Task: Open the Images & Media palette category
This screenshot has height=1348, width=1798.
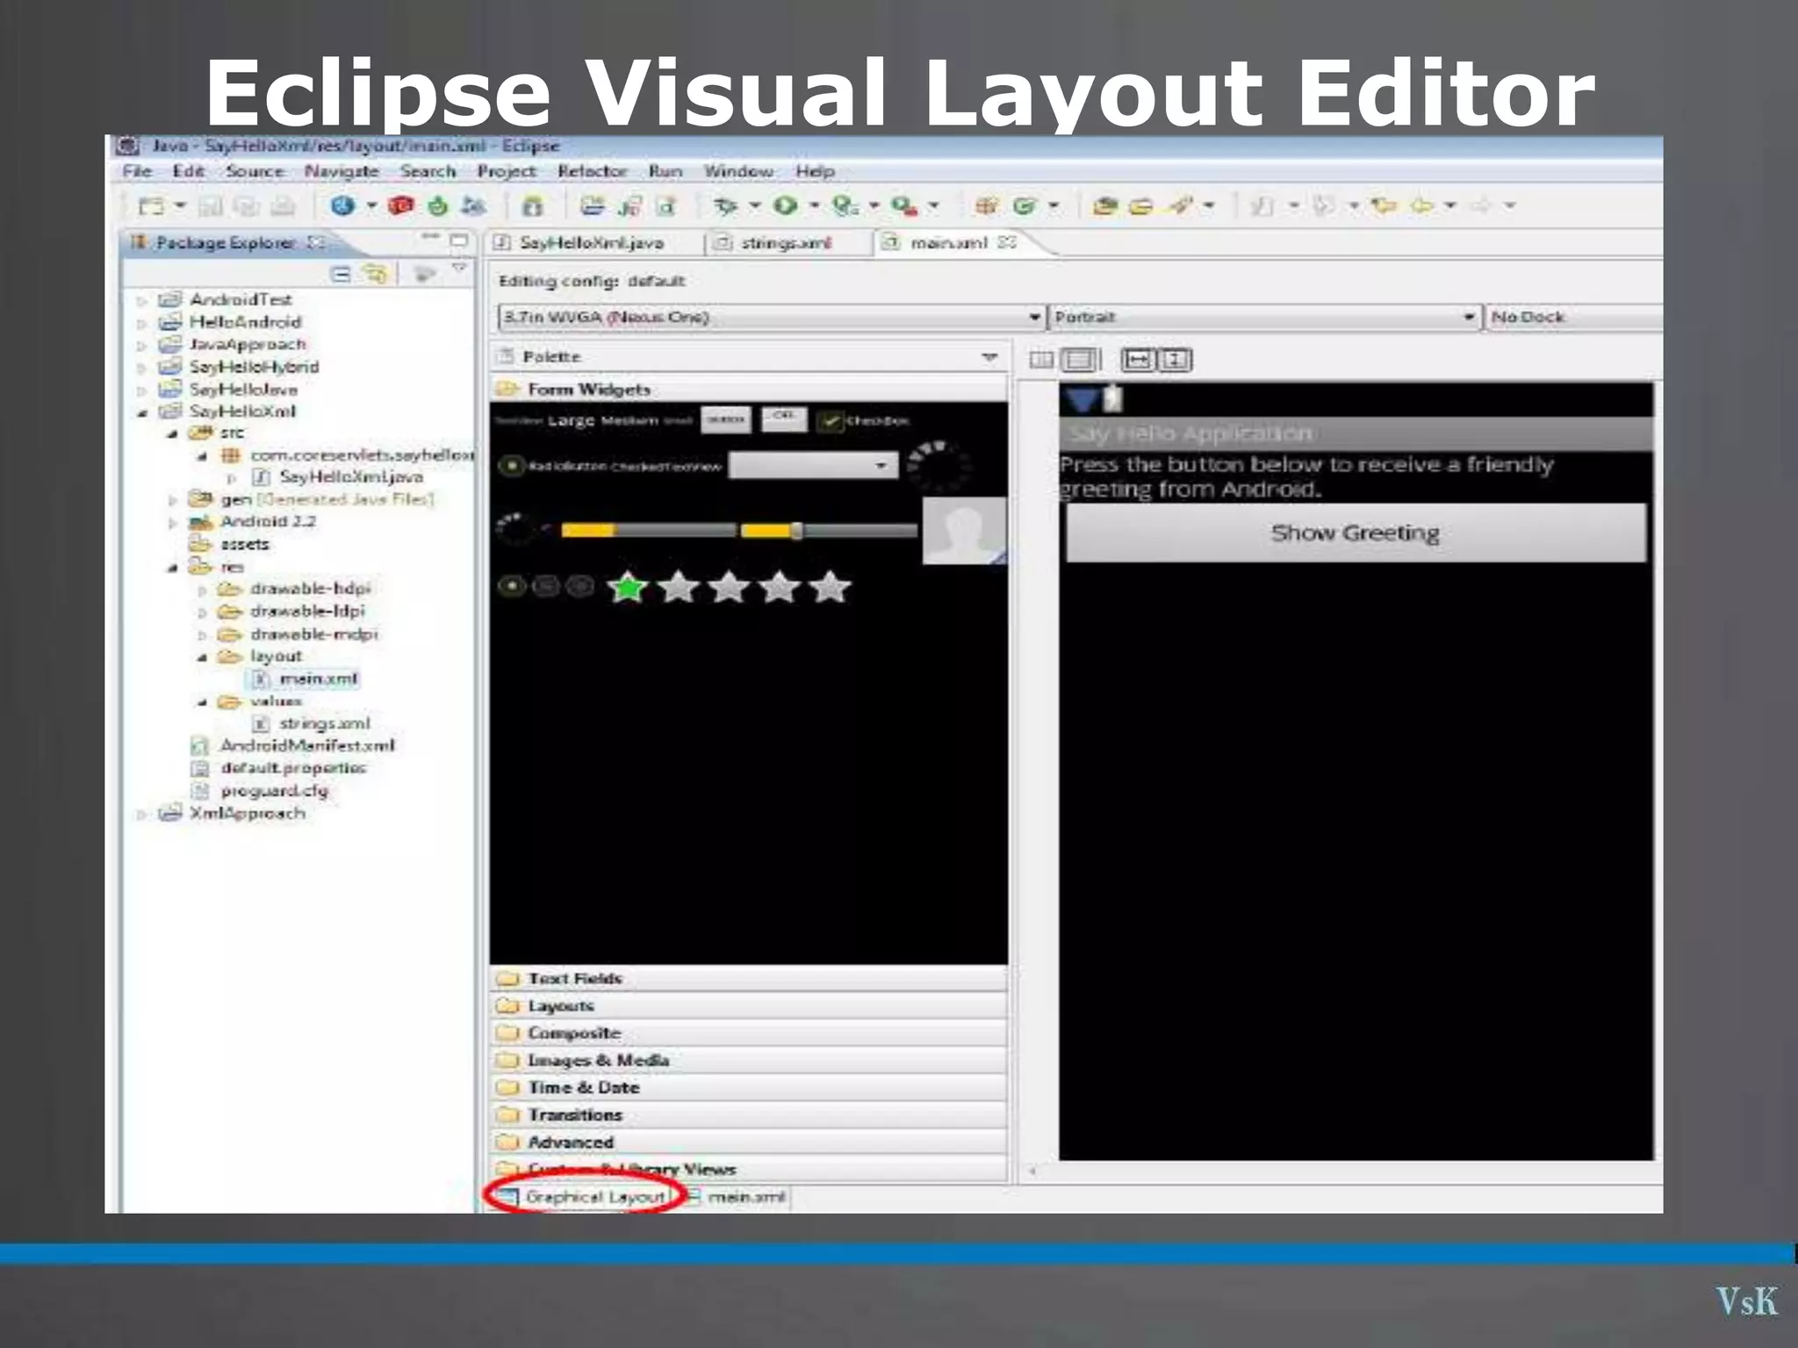Action: [748, 1060]
